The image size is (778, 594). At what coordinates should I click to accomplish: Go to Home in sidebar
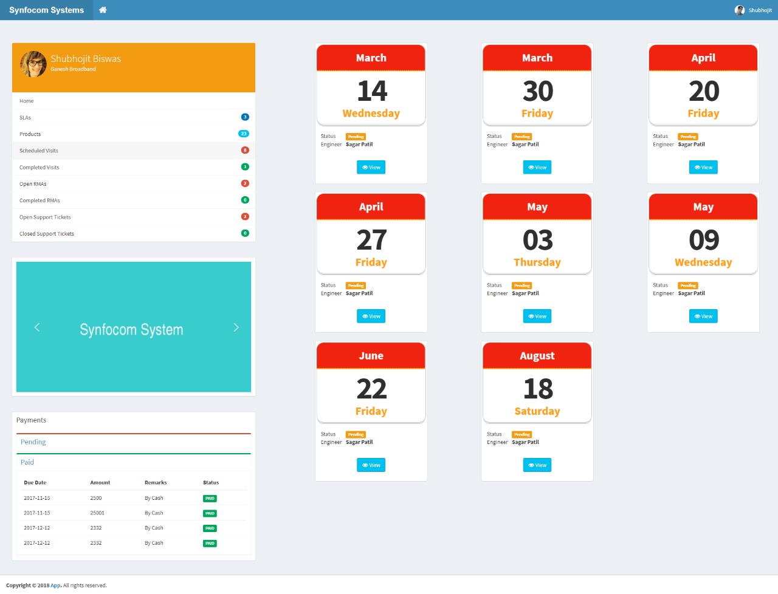click(x=134, y=101)
